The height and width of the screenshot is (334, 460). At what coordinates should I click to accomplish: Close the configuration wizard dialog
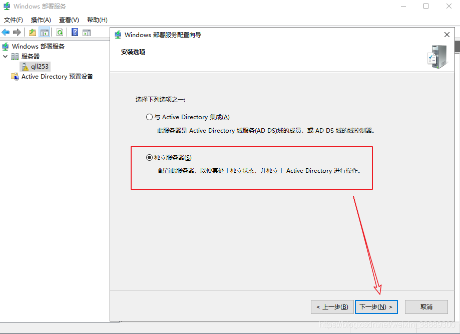click(x=446, y=35)
